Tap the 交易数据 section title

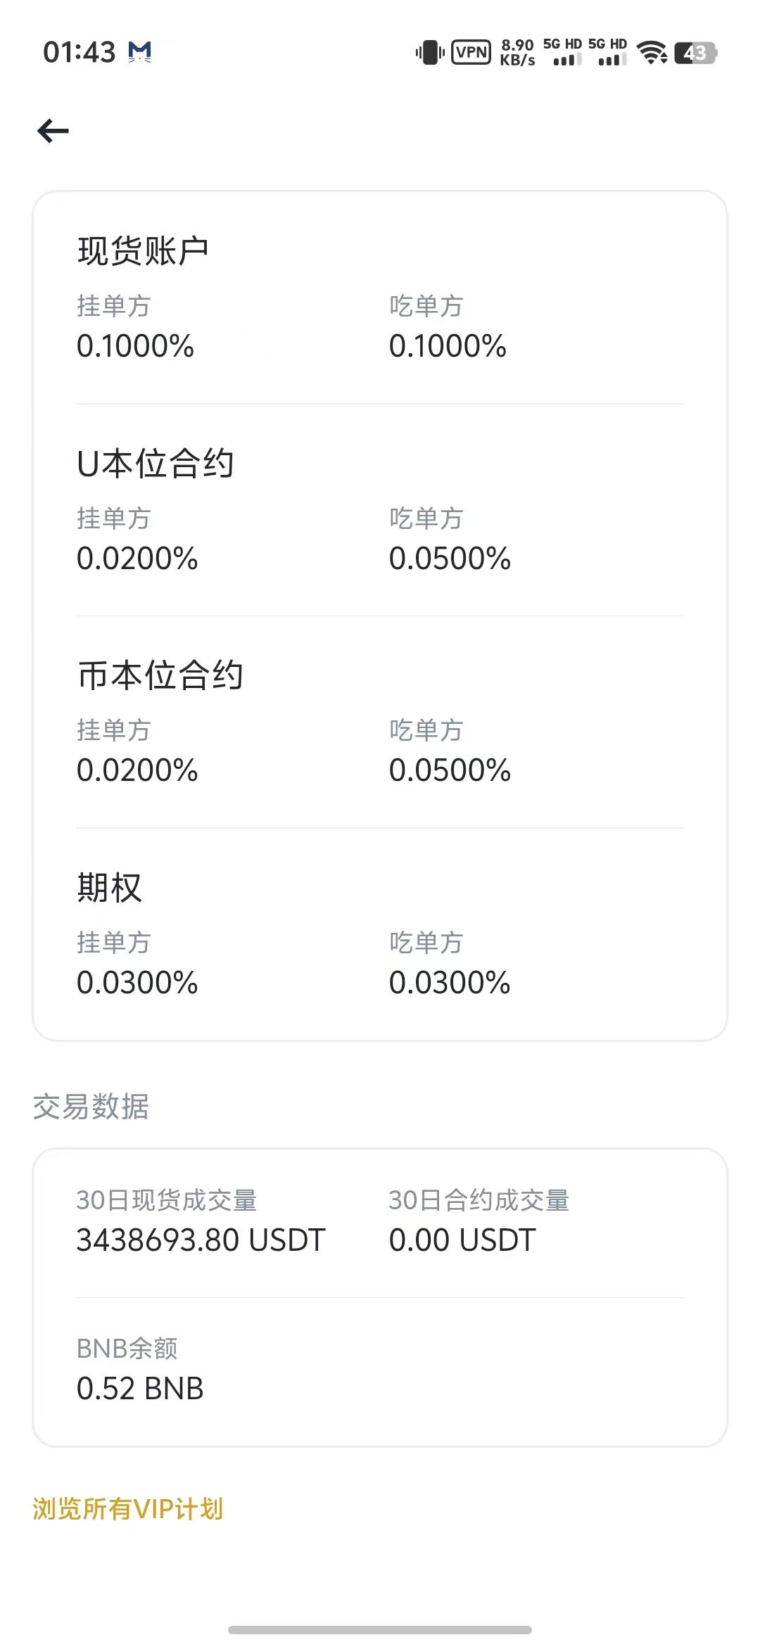[x=91, y=1107]
